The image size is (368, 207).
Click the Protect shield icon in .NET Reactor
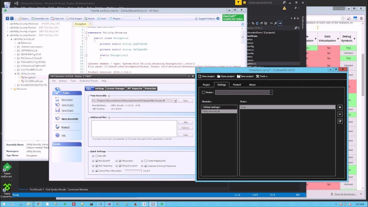click(x=57, y=127)
